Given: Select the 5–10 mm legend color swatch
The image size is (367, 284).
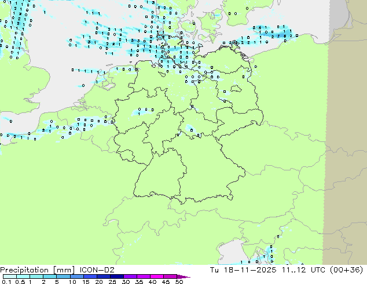Looking at the screenshot, I should coord(63,276).
